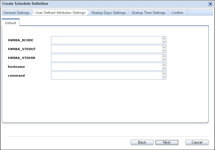Viewport: 215px width, 150px height.
Task: Go to Startup Days Settings step
Action: click(109, 13)
